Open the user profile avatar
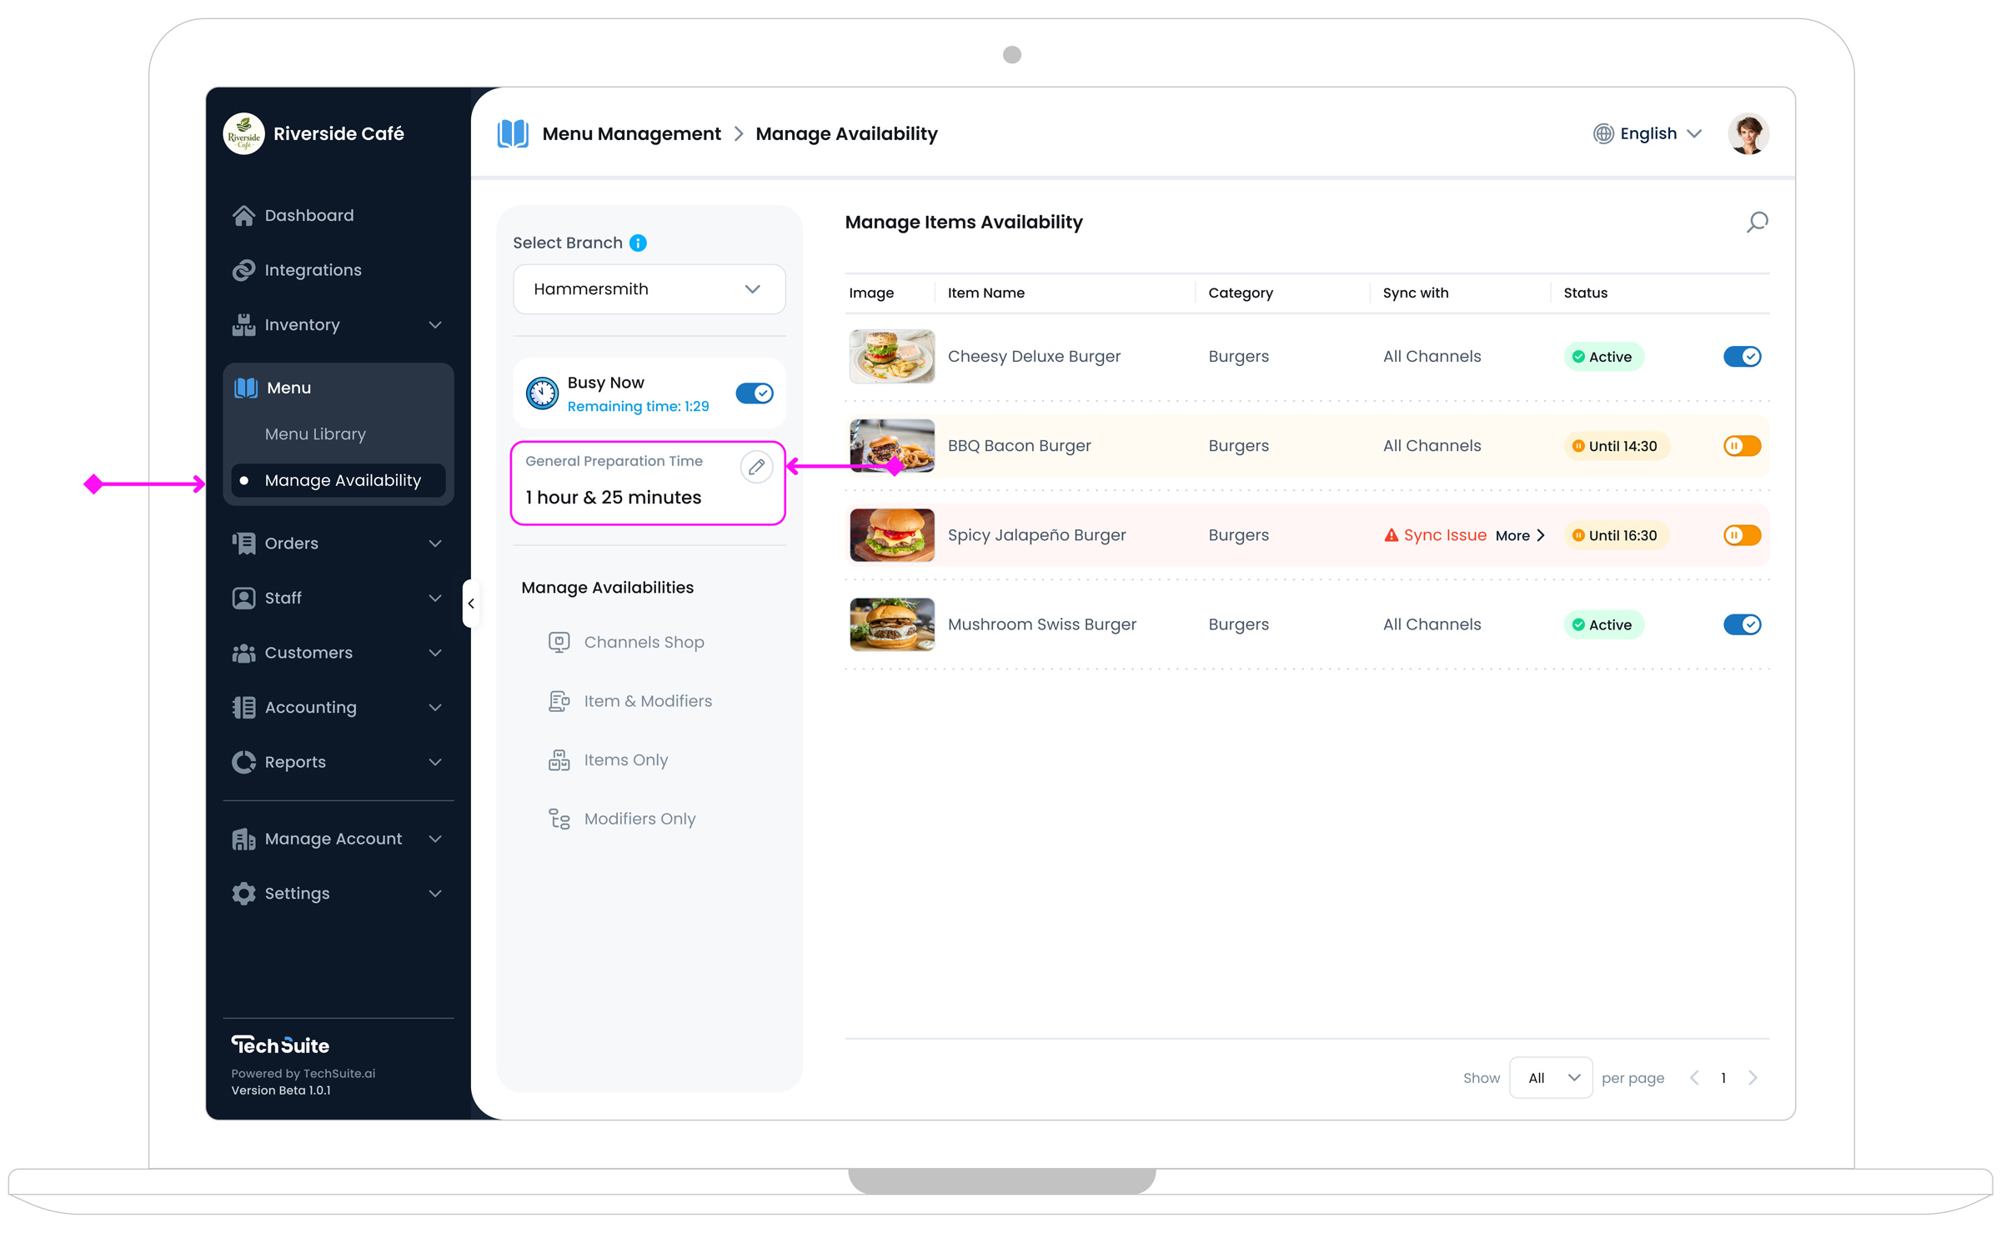2001x1233 pixels. [x=1748, y=133]
